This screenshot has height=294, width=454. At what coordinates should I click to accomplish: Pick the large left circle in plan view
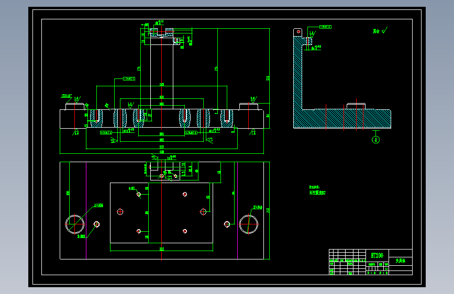point(75,224)
